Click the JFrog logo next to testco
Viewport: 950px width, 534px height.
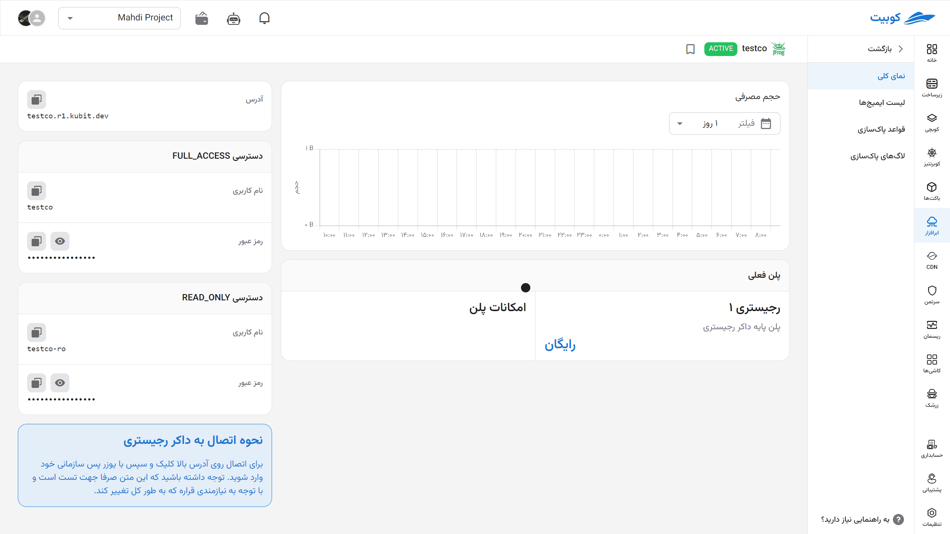pos(779,49)
